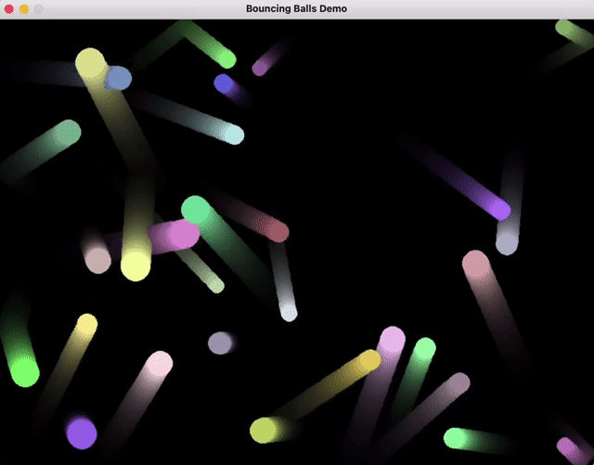Minimize the window with the yellow button
Viewport: 594px width, 465px height.
tap(24, 8)
